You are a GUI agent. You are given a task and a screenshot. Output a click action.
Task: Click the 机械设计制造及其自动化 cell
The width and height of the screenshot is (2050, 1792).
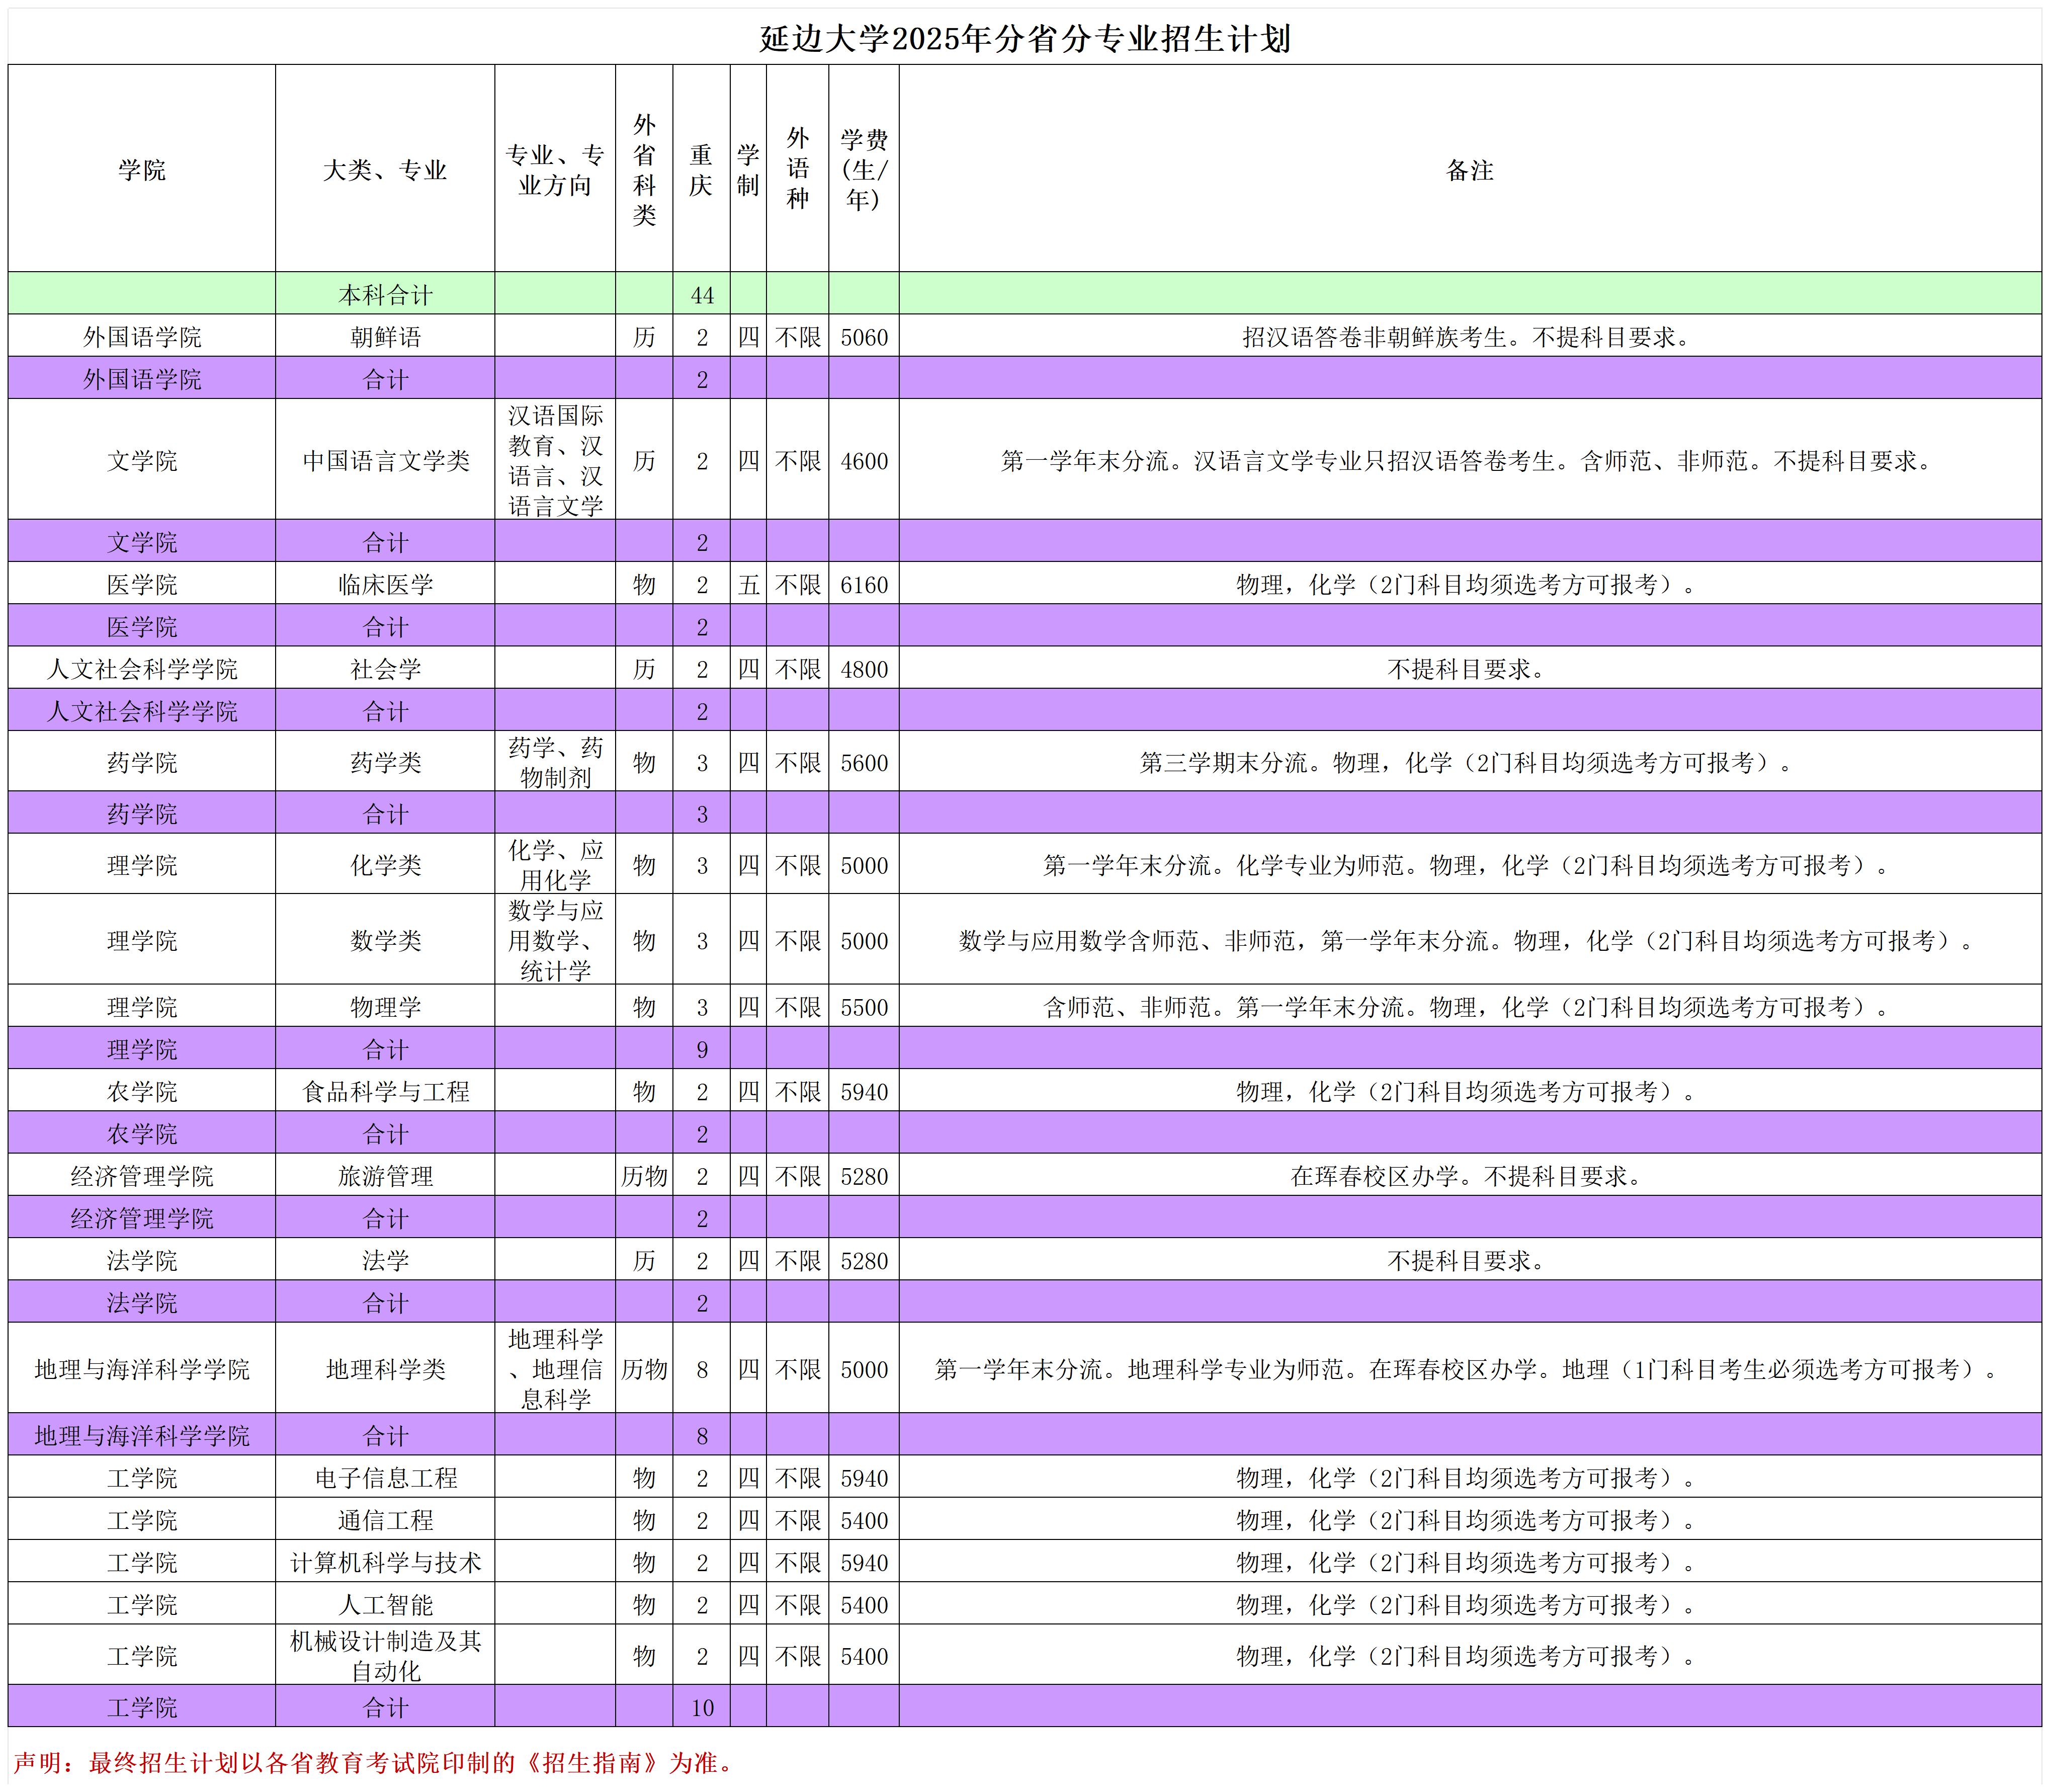tap(385, 1655)
